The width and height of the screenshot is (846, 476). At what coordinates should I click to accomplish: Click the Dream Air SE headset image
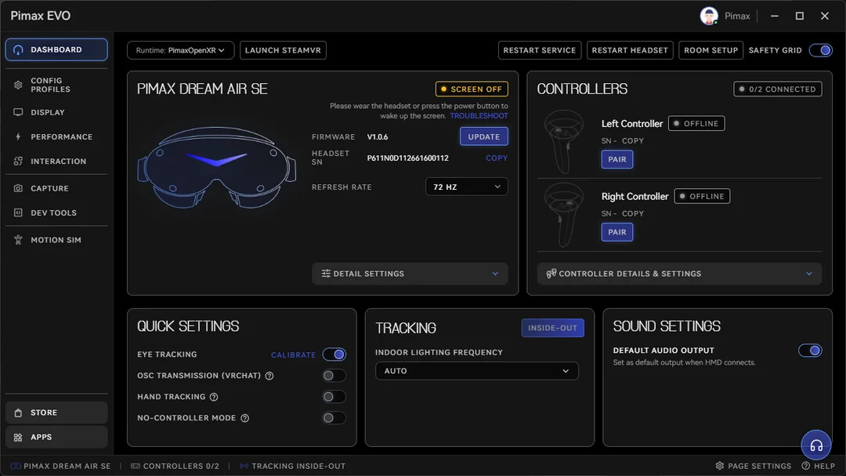pos(216,167)
